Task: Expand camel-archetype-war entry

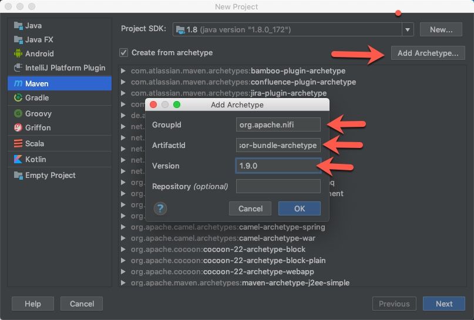Action: 123,238
